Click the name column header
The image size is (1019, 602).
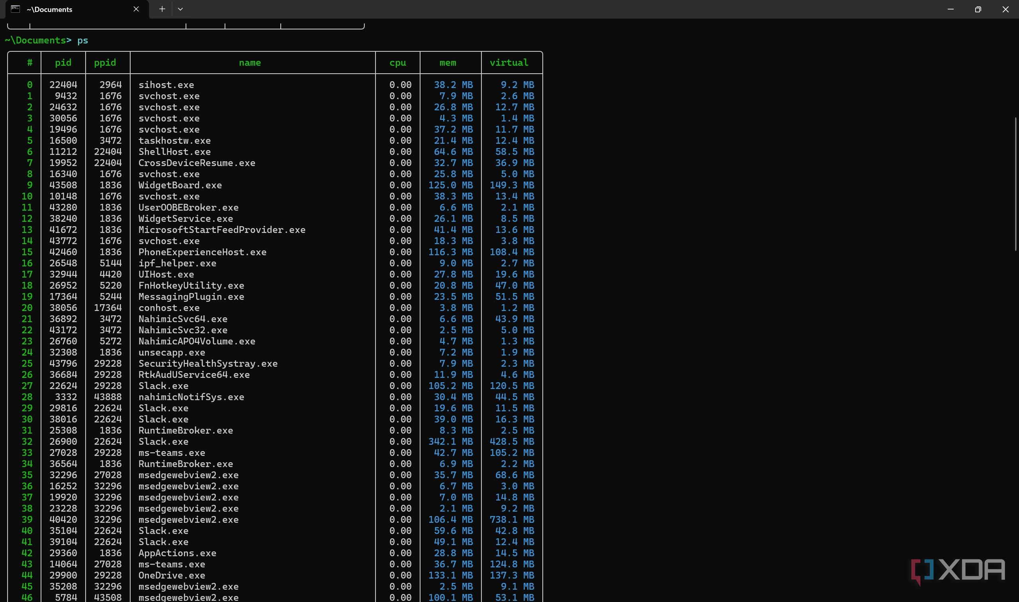point(250,63)
